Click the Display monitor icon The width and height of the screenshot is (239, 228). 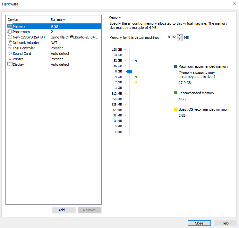[x=10, y=64]
